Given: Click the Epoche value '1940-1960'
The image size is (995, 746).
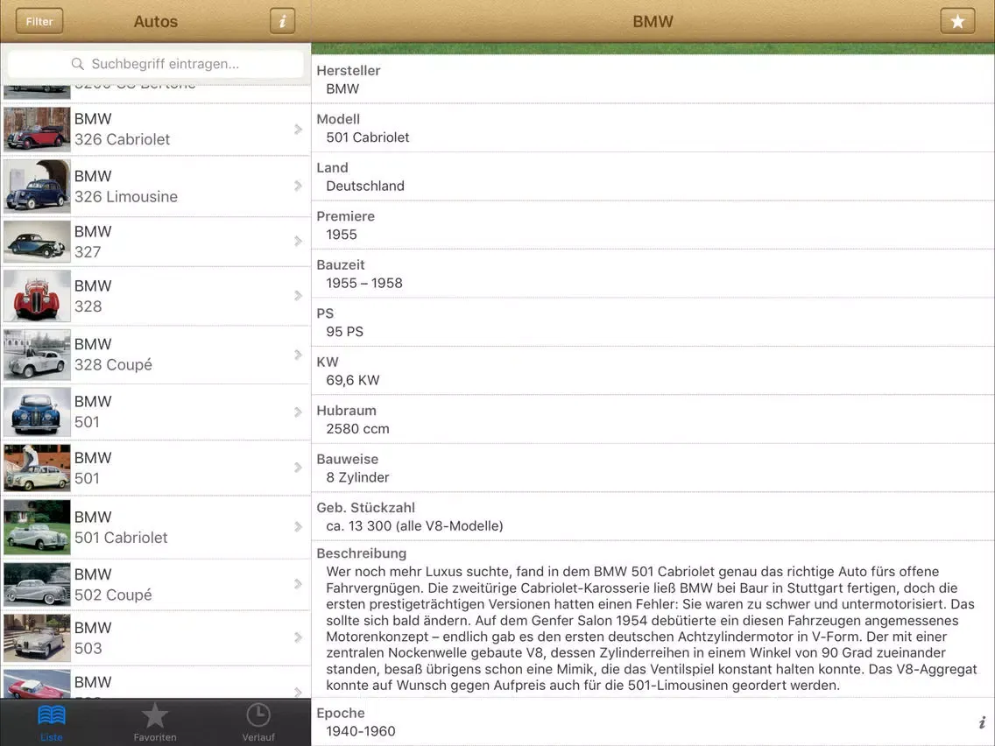Looking at the screenshot, I should coord(361,731).
